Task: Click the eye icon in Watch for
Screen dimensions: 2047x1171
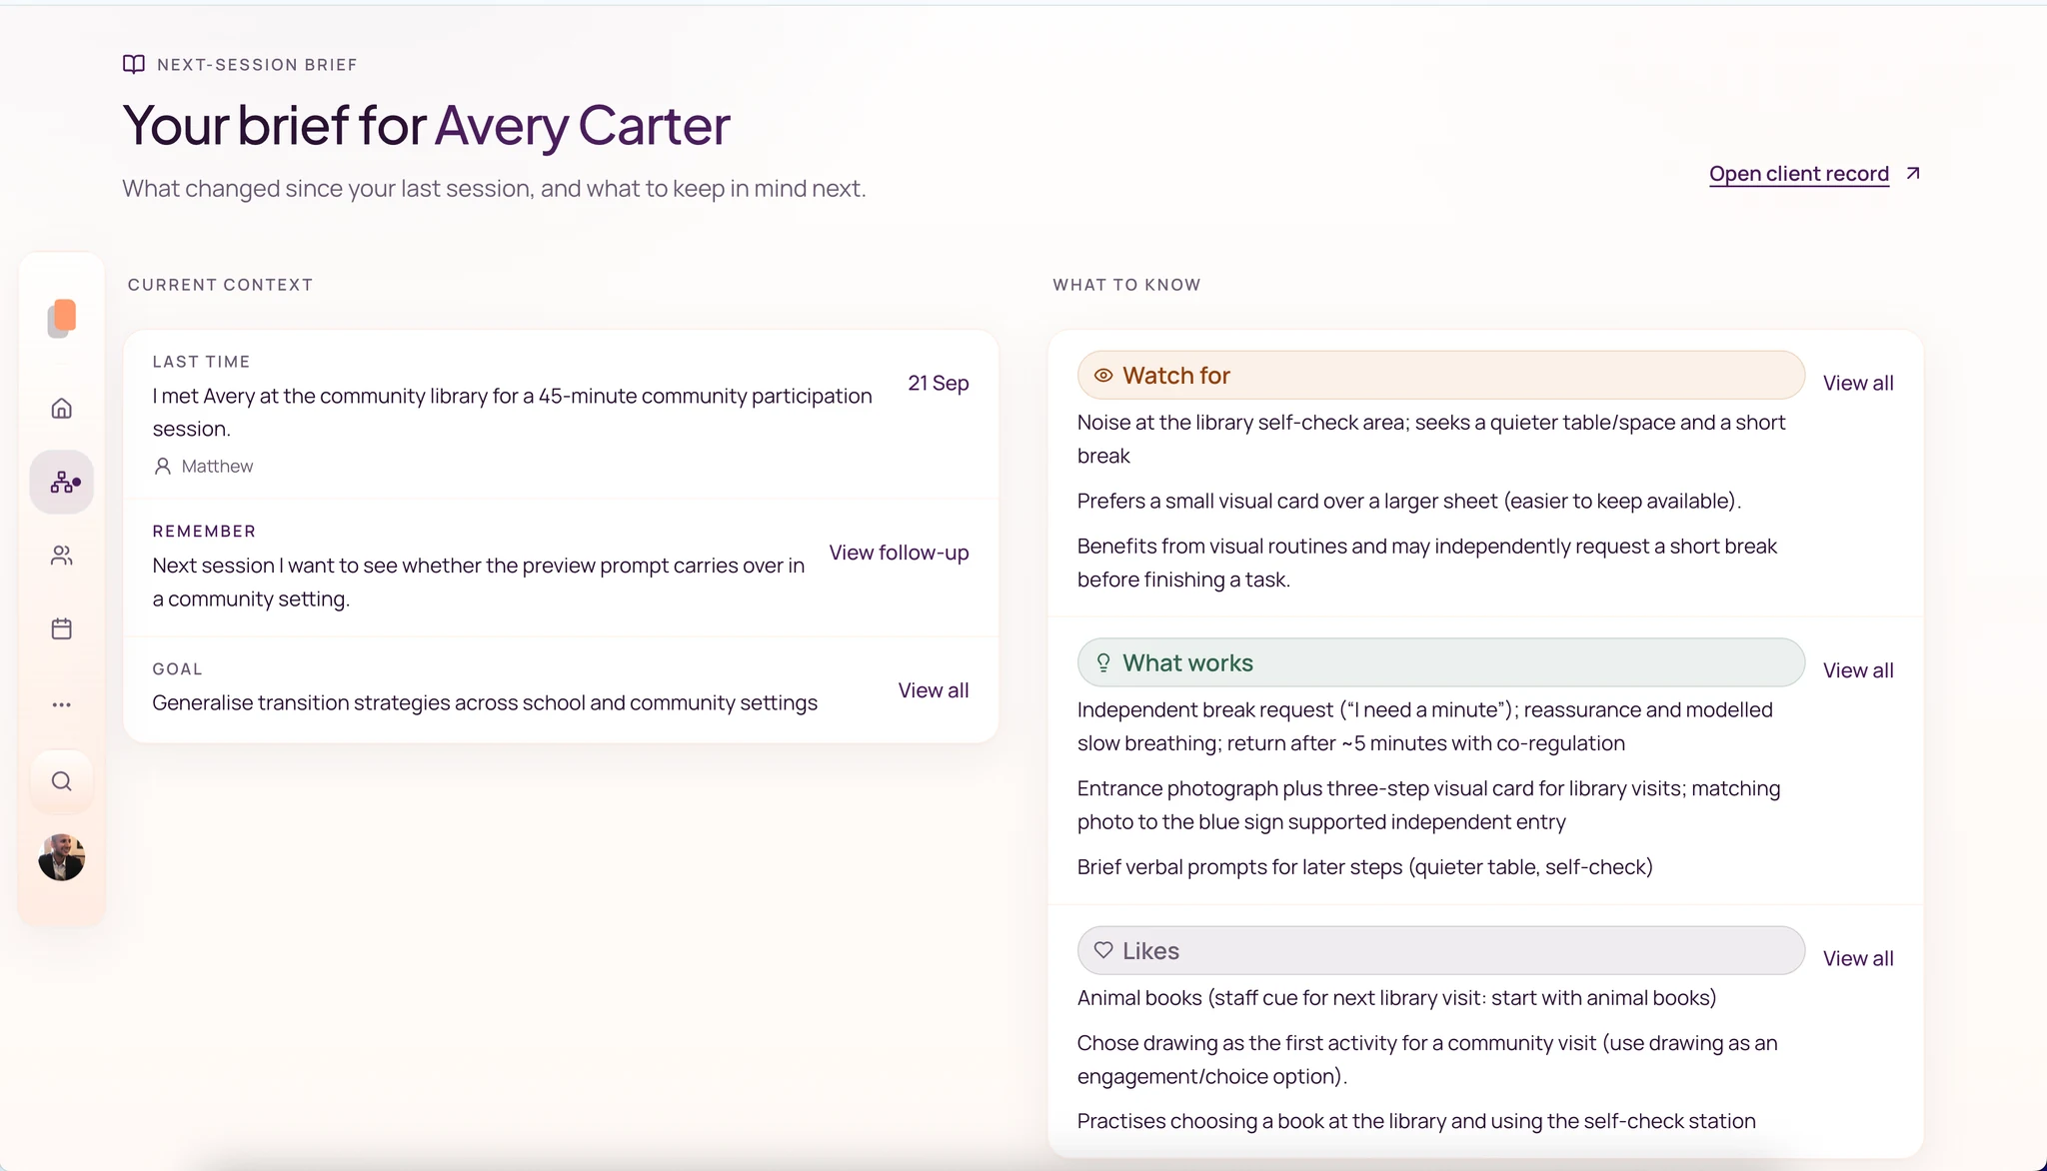Action: [x=1103, y=376]
